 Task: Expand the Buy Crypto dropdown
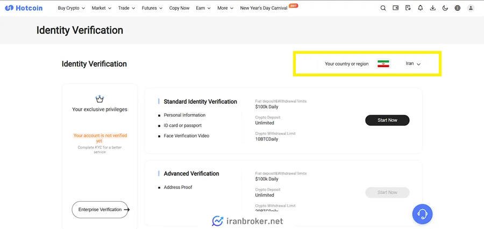(x=72, y=8)
